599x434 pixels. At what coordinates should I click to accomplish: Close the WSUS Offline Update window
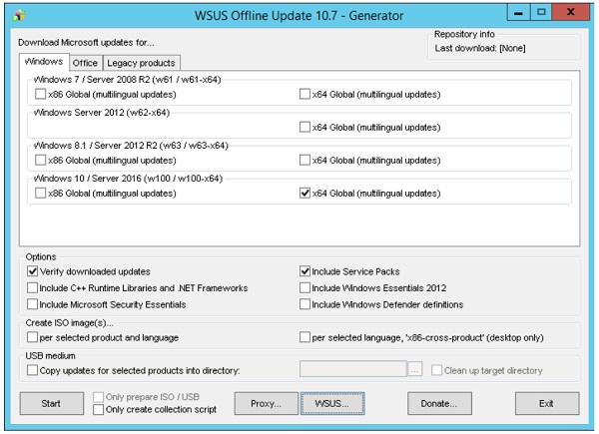pos(571,13)
